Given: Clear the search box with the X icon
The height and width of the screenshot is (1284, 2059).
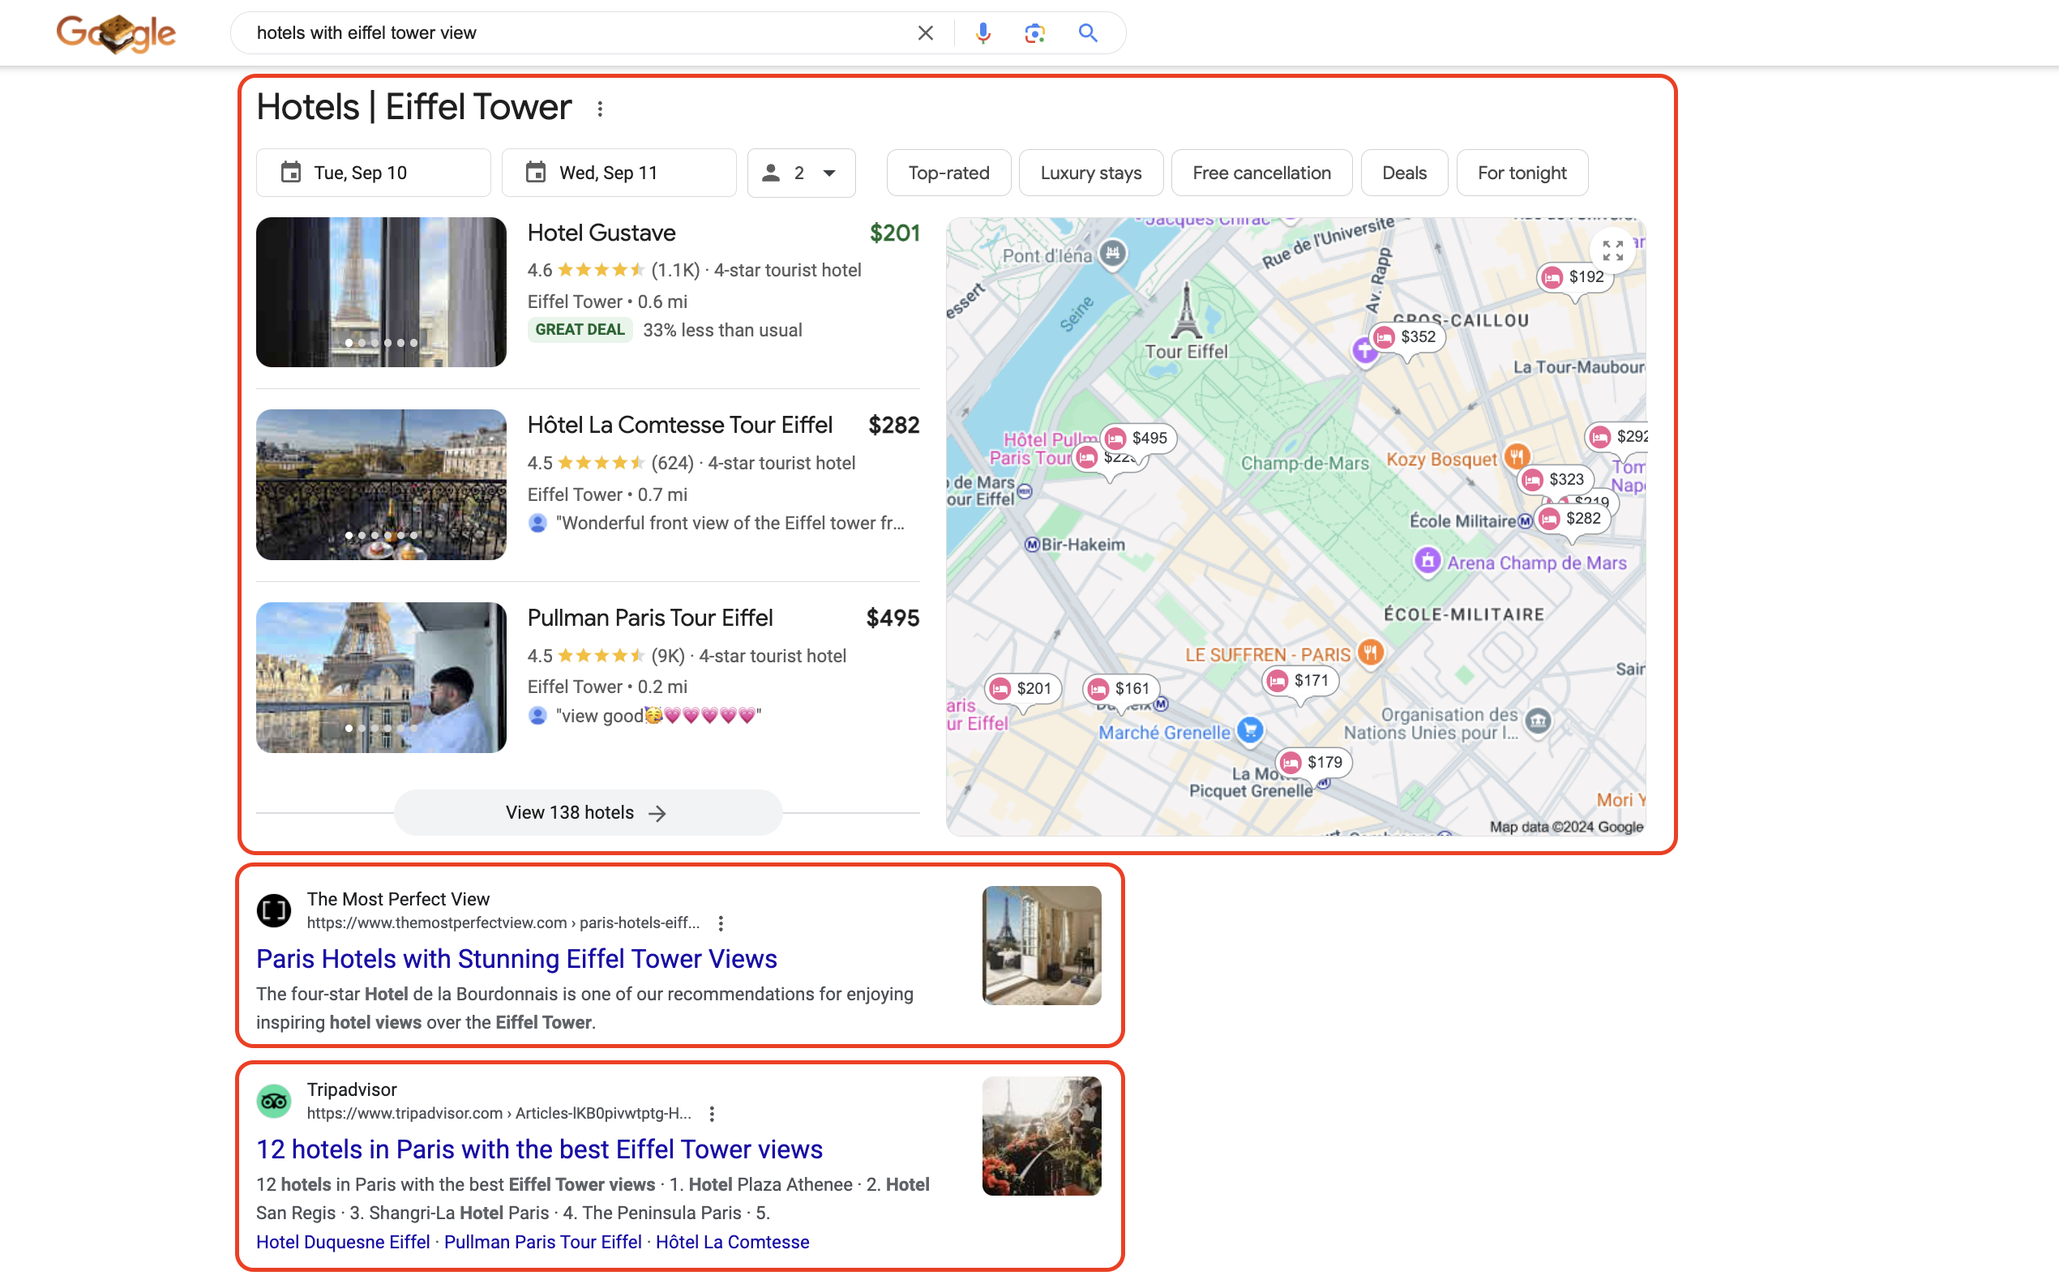Looking at the screenshot, I should pyautogui.click(x=926, y=33).
